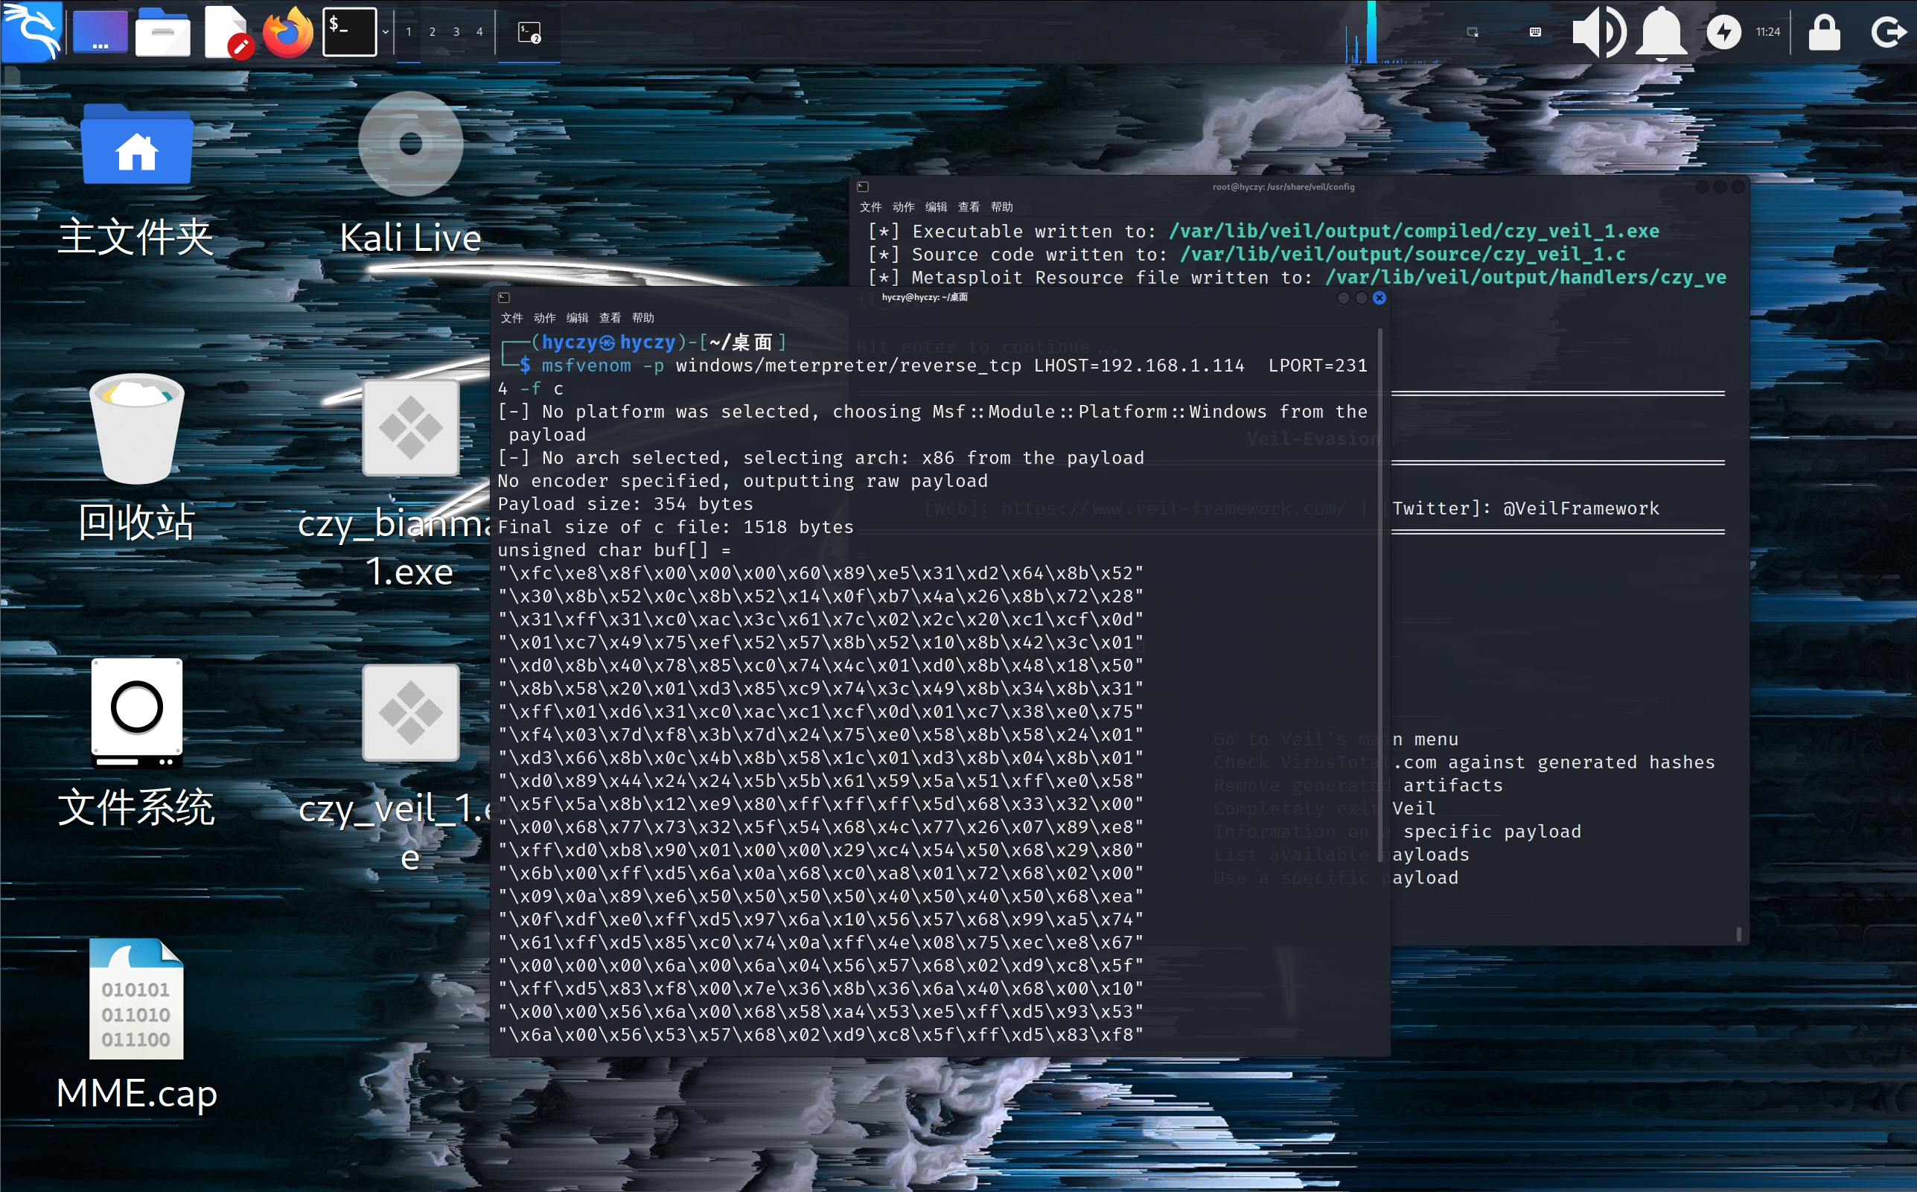Image resolution: width=1917 pixels, height=1192 pixels.
Task: Click '.com against generated hashes' text
Action: click(x=1554, y=762)
